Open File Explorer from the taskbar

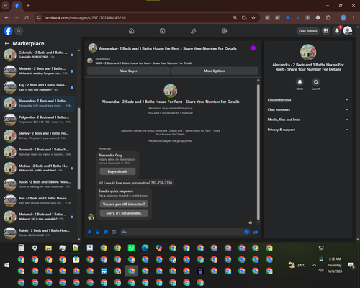pyautogui.click(x=48, y=248)
